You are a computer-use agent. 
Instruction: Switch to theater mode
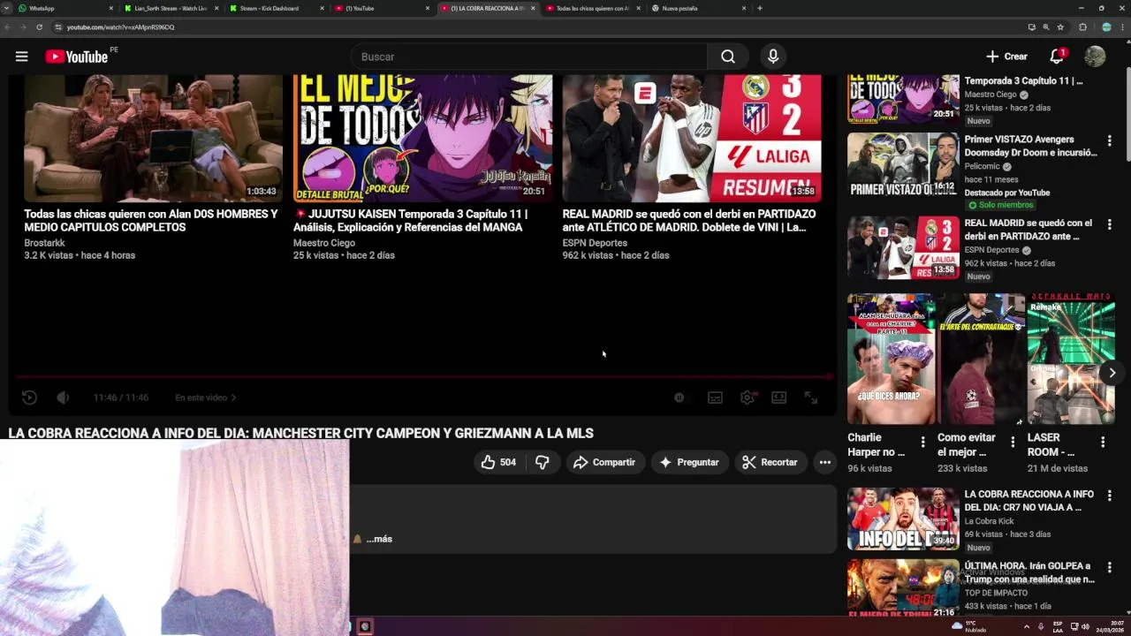pyautogui.click(x=778, y=397)
